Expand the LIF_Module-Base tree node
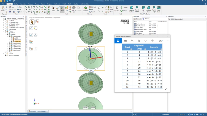This screenshot has height=116, width=207. tap(4, 22)
